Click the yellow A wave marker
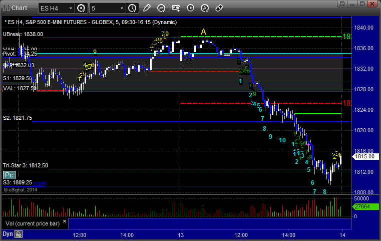381x241 pixels. click(x=203, y=32)
